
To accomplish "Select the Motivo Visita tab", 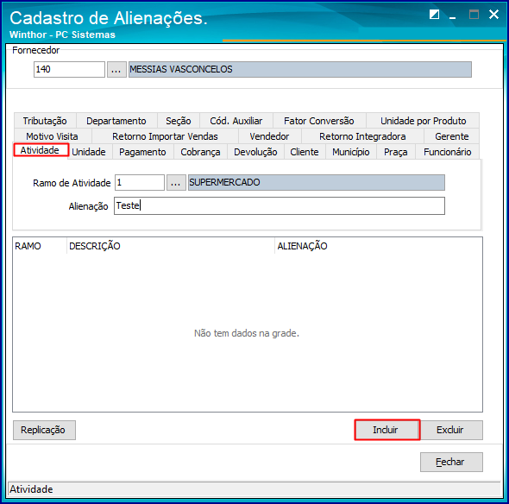I will coord(53,136).
